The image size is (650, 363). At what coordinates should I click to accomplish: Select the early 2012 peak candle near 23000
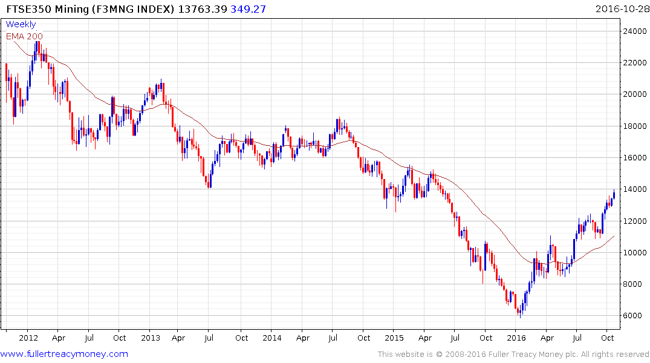(x=36, y=50)
